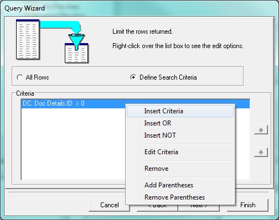Cancel the Query Wizard
Image resolution: width=279 pixels, height=220 pixels.
point(109,205)
